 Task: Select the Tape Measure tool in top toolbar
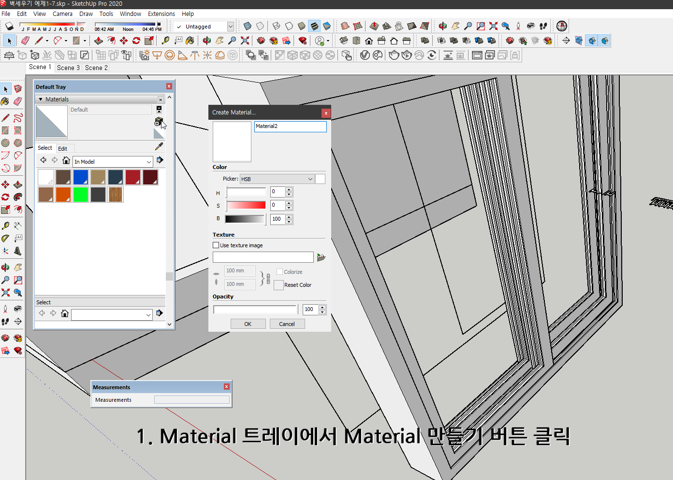165,41
